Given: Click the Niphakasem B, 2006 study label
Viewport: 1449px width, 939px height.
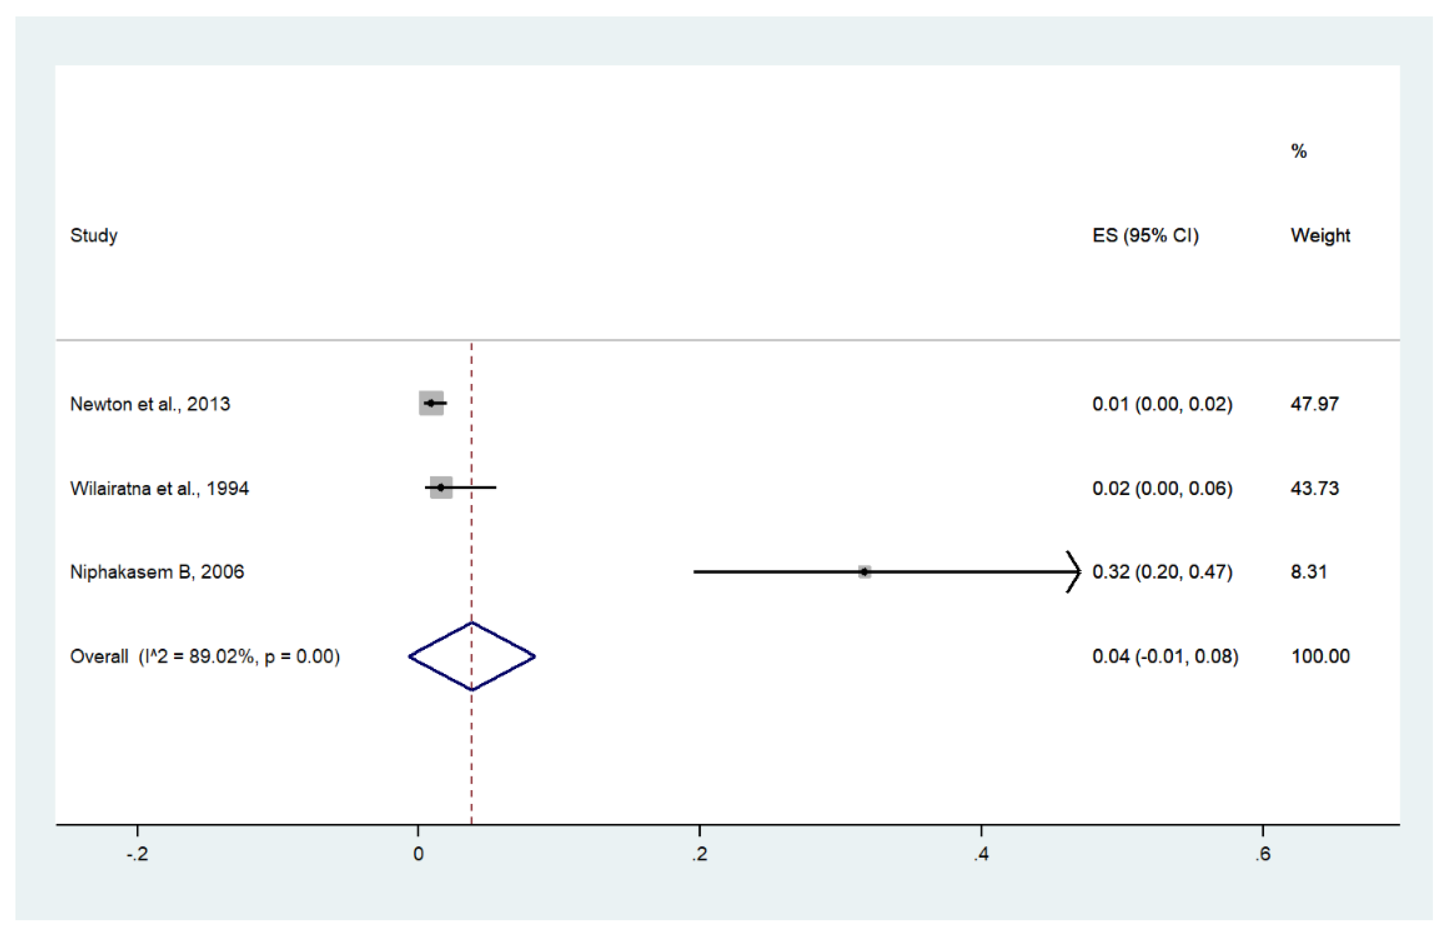Looking at the screenshot, I should [157, 572].
